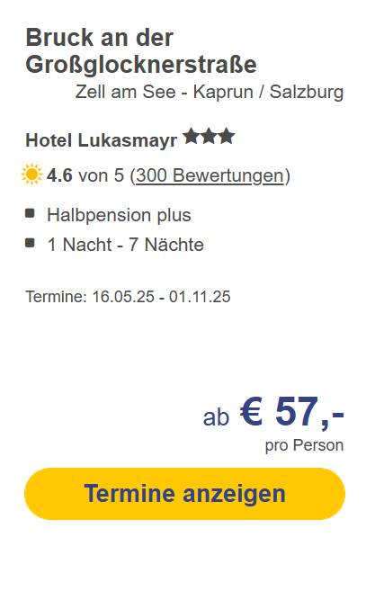Image resolution: width=375 pixels, height=591 pixels.
Task: Click the 1 Nacht - 7 Nächte text
Action: [126, 245]
